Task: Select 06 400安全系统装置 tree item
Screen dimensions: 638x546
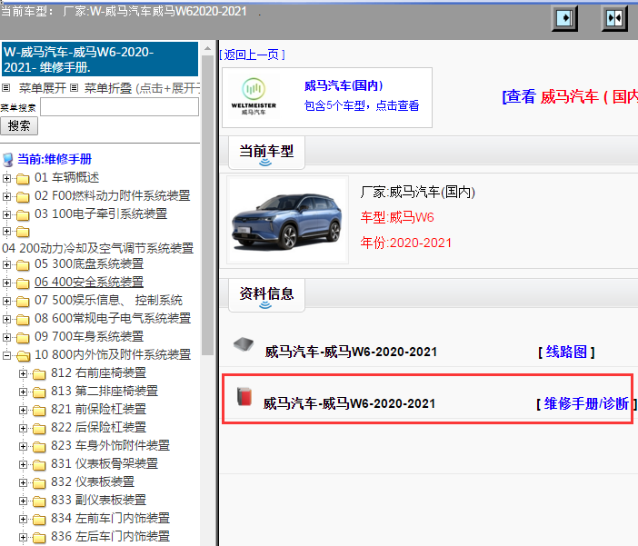Action: click(x=89, y=282)
